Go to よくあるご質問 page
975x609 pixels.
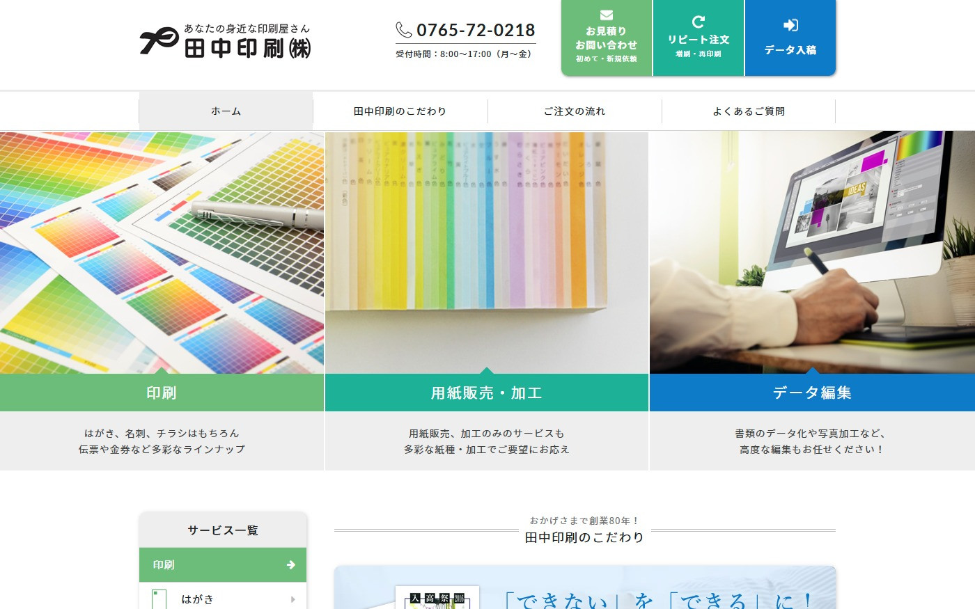pos(749,111)
